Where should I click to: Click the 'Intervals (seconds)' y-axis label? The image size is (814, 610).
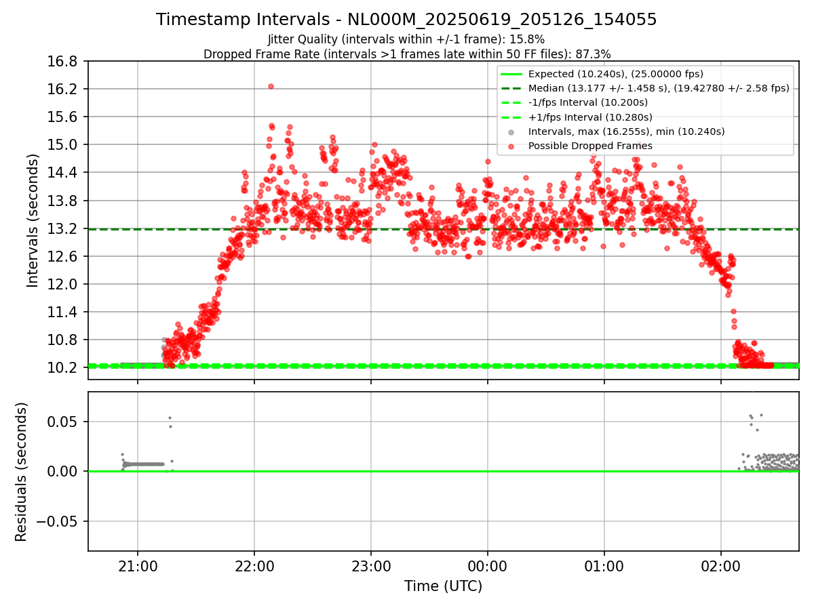33,220
